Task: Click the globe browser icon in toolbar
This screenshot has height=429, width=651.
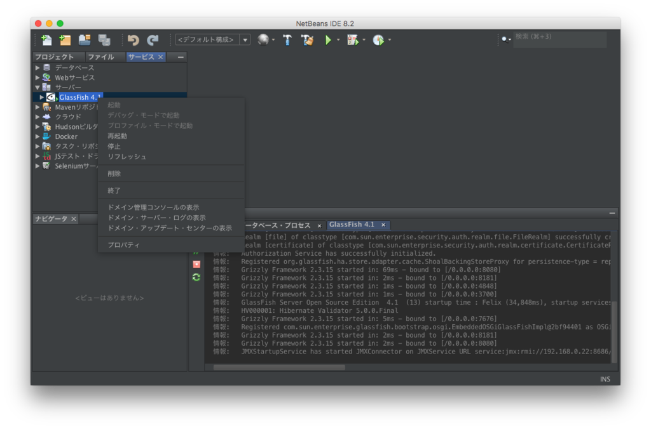Action: coord(263,40)
